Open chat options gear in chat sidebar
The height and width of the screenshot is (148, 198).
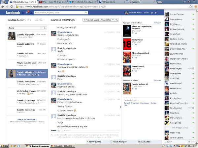click(189, 142)
